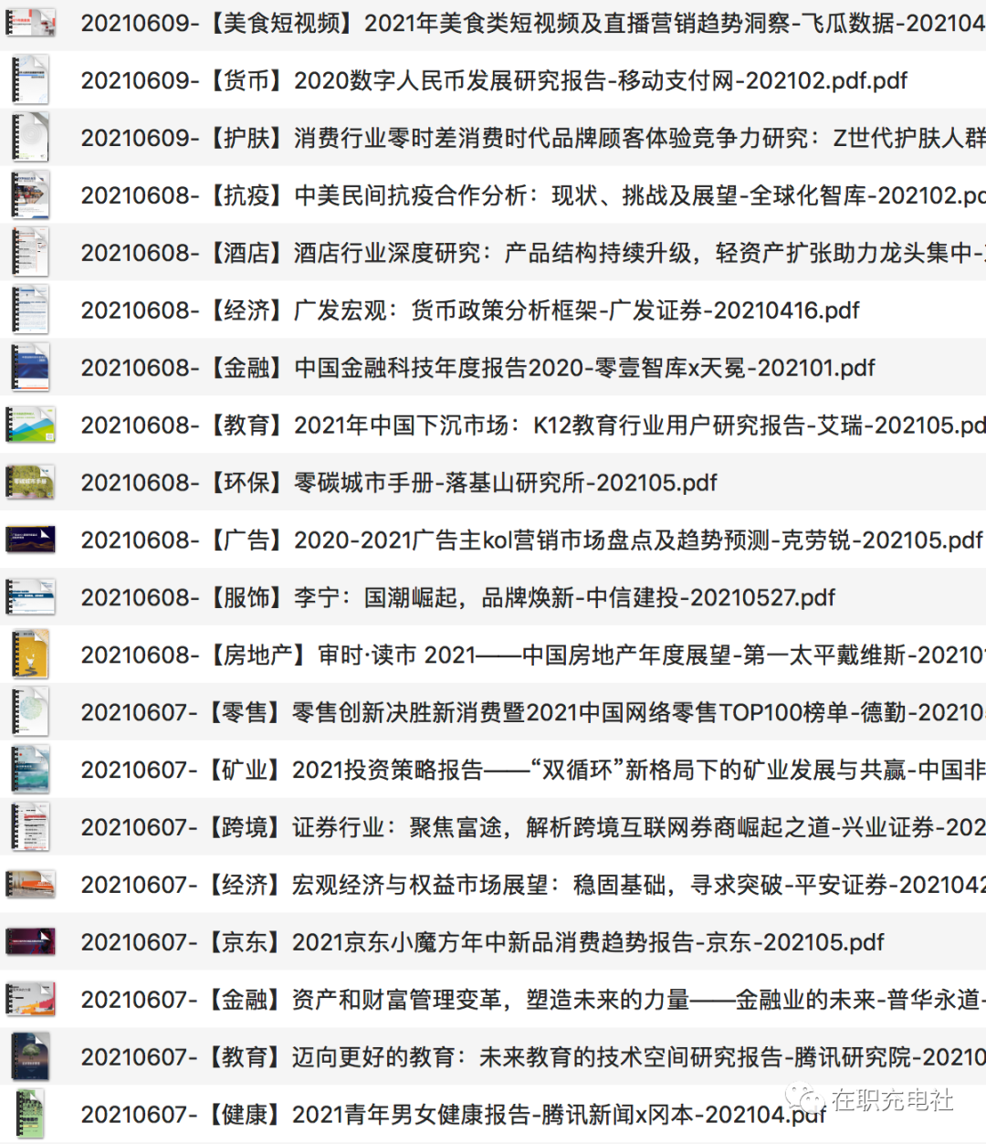Image resolution: width=986 pixels, height=1144 pixels.
Task: Select file 广发宏观：货币政策分析框架 PDF
Action: click(470, 310)
